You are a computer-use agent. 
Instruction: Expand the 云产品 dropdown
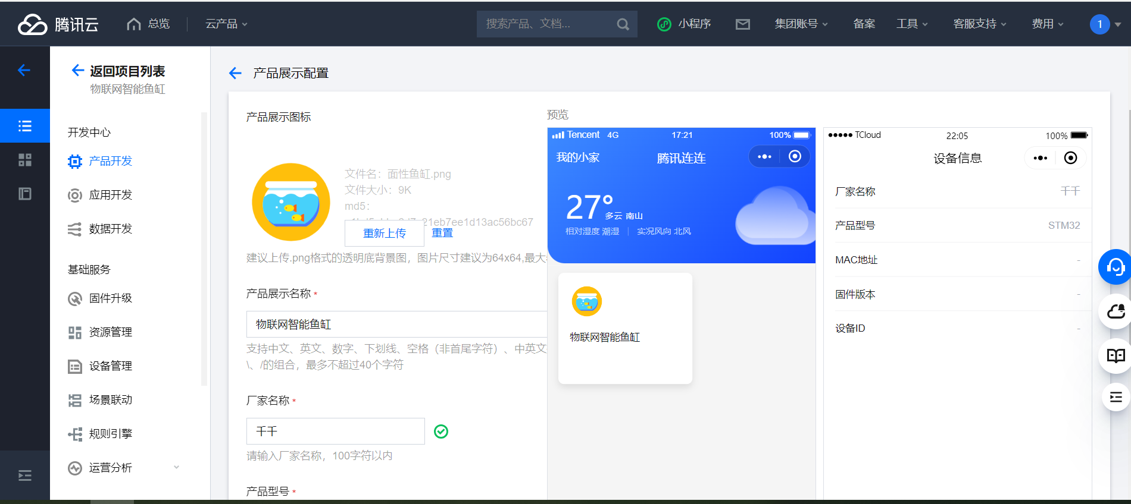click(226, 24)
